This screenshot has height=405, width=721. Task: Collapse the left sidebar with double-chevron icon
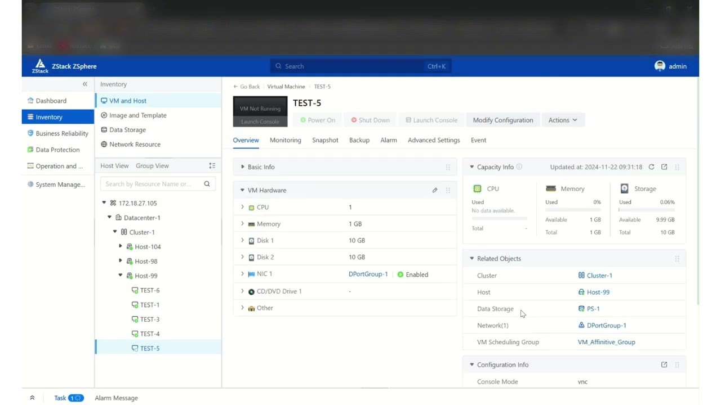coord(85,84)
